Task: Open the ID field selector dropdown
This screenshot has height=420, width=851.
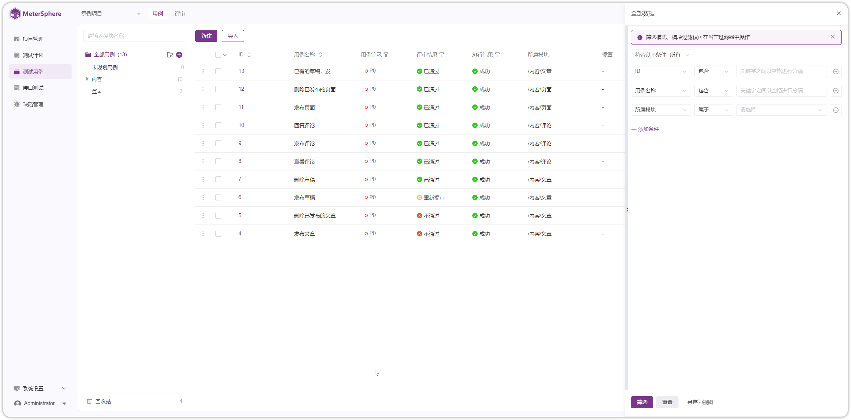Action: point(661,71)
